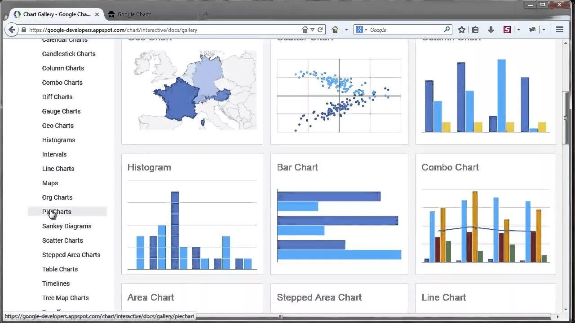
Task: Click the Scatter Chart thumbnail
Action: point(339,96)
